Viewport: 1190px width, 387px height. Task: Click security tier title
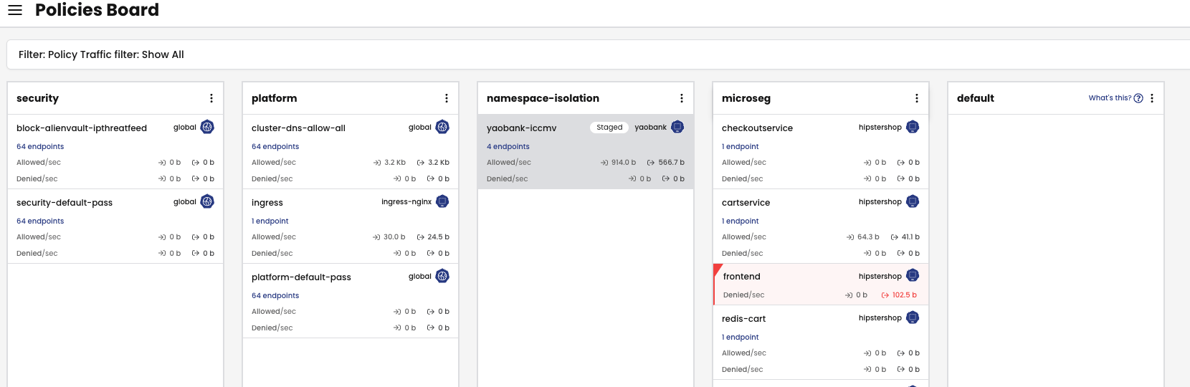pyautogui.click(x=38, y=98)
